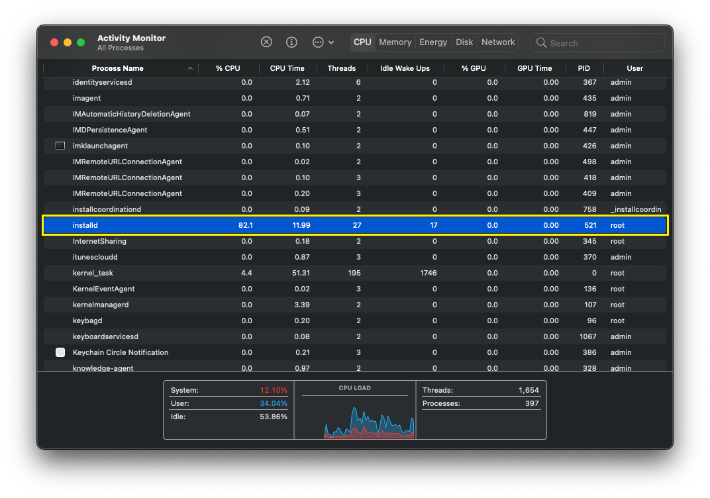Click the quit process (X) toolbar icon

pyautogui.click(x=266, y=42)
